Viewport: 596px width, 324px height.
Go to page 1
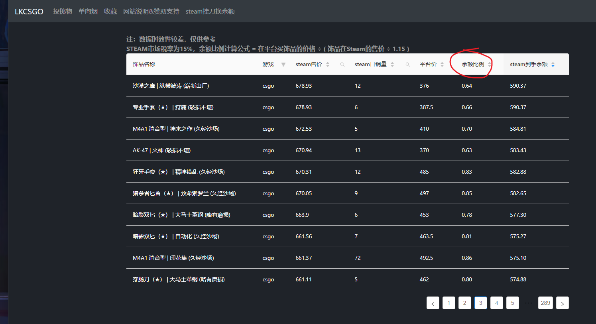[x=449, y=303]
